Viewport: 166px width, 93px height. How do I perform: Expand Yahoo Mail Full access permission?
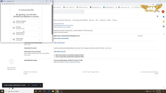(x=39, y=40)
